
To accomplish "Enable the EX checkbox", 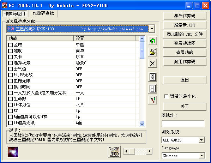I will (10, 111).
